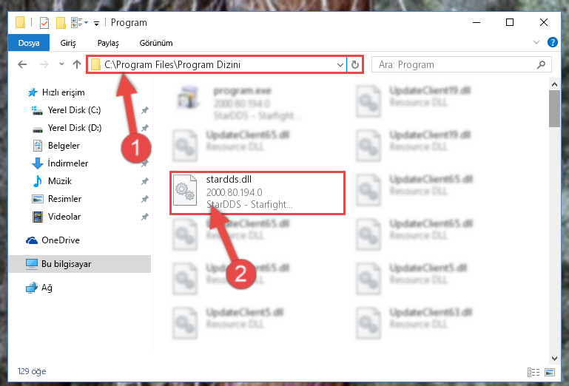The width and height of the screenshot is (569, 386).
Task: Toggle pin next to Müzik
Action: click(x=145, y=181)
